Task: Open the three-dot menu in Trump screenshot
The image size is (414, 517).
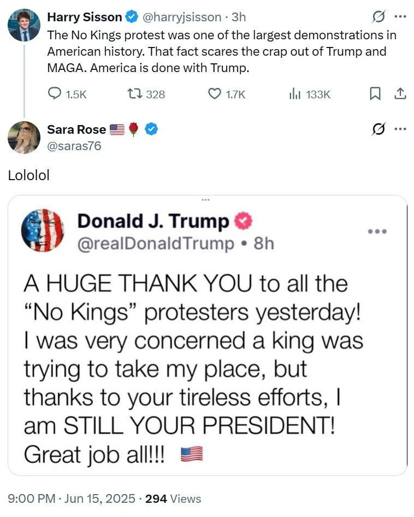Action: [377, 231]
